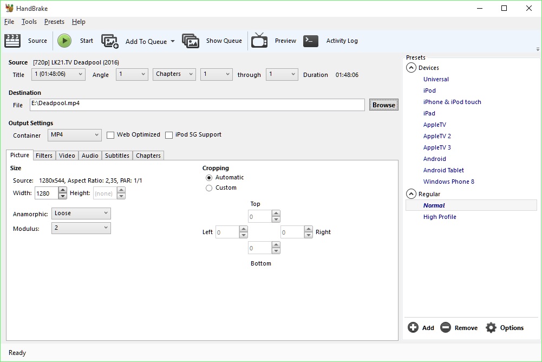Switch to the Audio tab
The width and height of the screenshot is (542, 362).
pyautogui.click(x=90, y=156)
